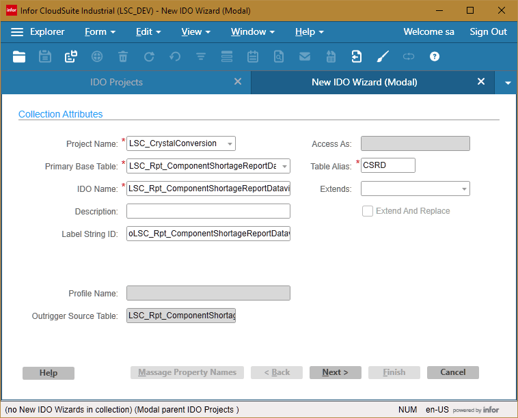Click the NUM status bar indicator
The image size is (518, 418).
click(407, 410)
